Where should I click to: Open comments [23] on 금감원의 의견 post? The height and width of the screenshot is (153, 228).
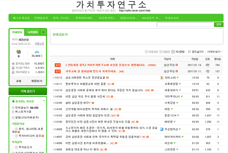113,115
